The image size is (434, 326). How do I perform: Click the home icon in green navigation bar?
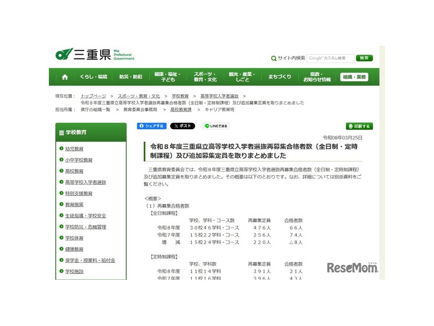64,76
